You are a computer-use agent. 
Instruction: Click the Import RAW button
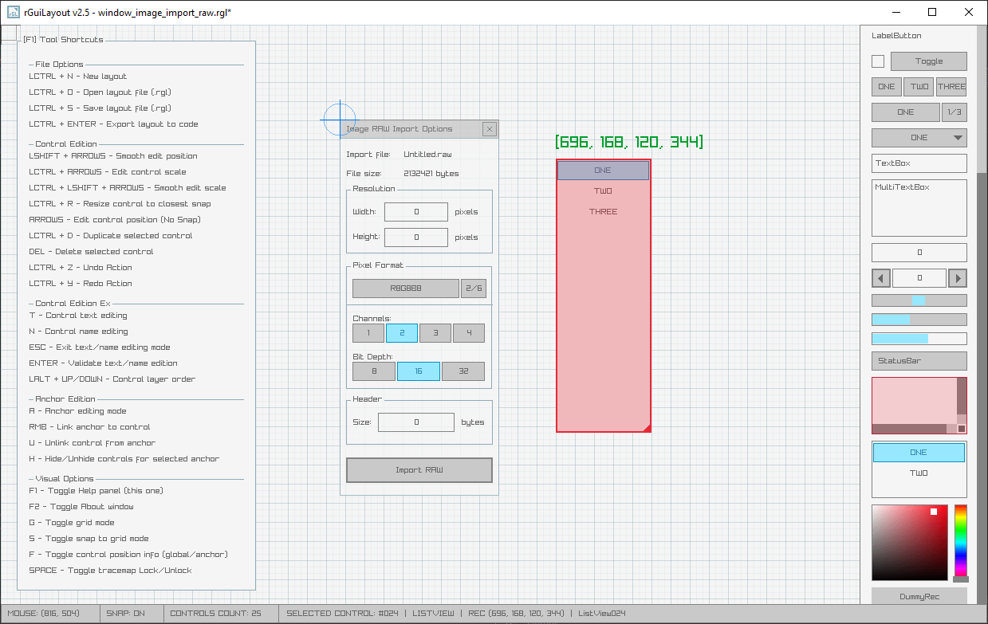(419, 470)
